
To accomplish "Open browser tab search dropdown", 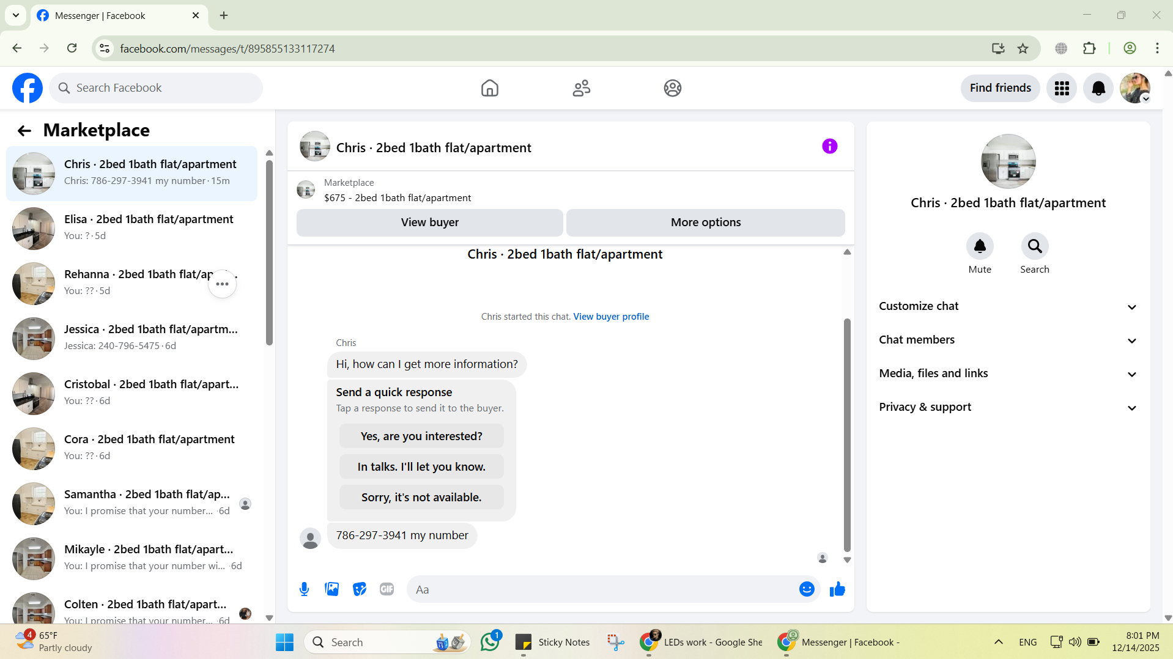I will coord(16,15).
